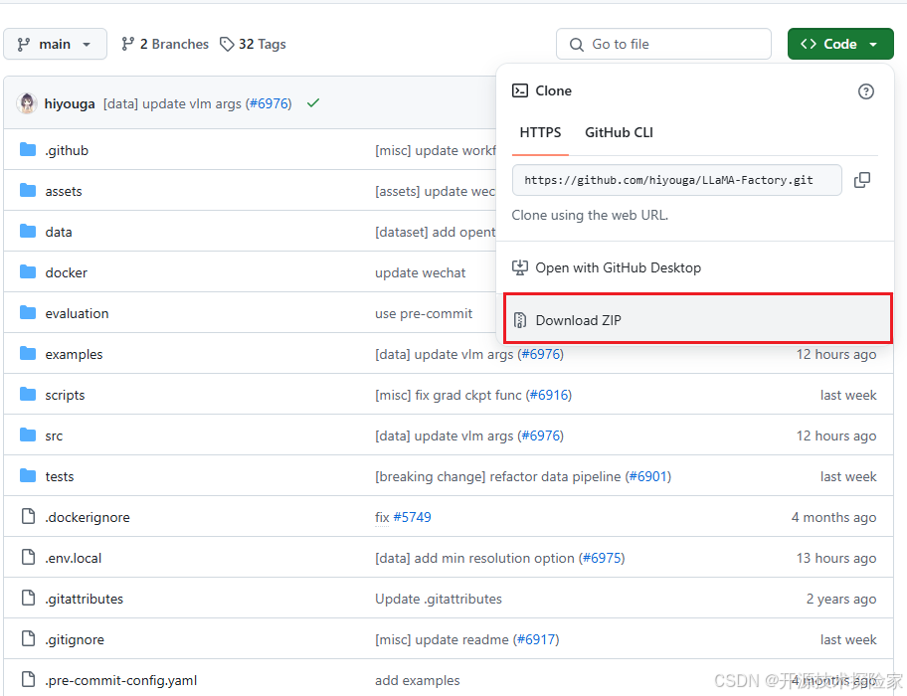
Task: View the 2 Branches link
Action: [x=165, y=44]
